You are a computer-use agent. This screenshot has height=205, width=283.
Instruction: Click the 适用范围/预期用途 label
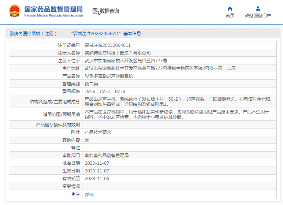pyautogui.click(x=62, y=115)
